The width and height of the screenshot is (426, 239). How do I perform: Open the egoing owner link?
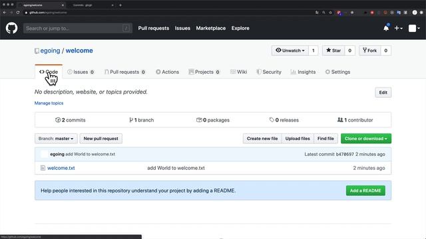51,50
